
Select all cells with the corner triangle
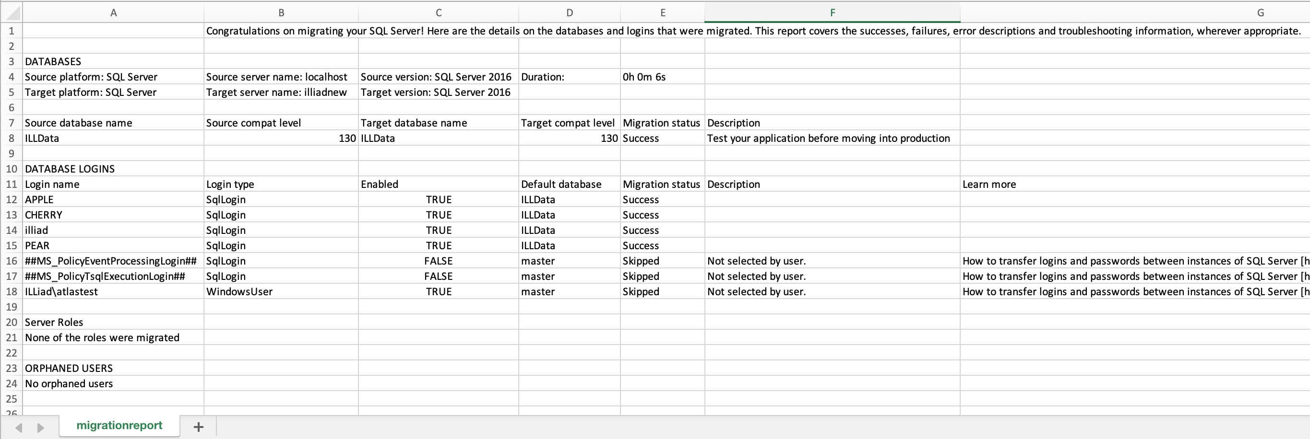(x=11, y=12)
